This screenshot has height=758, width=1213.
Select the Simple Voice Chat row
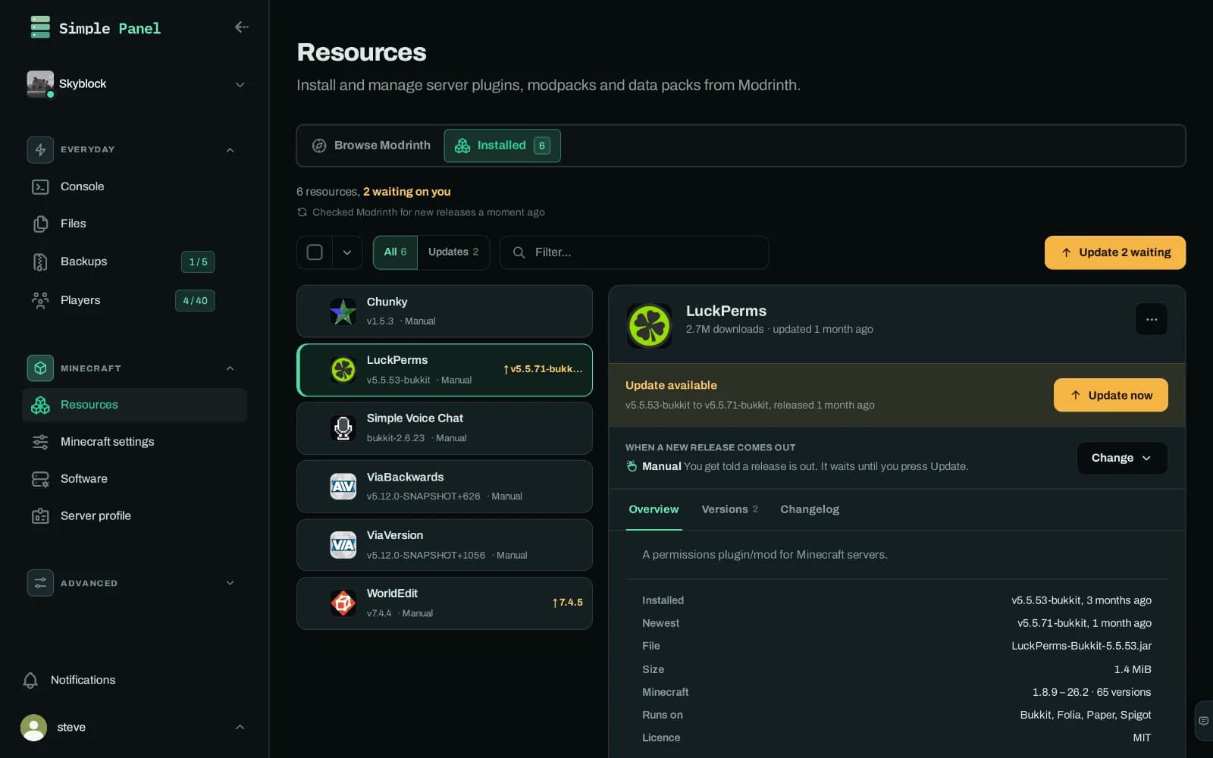(x=444, y=428)
